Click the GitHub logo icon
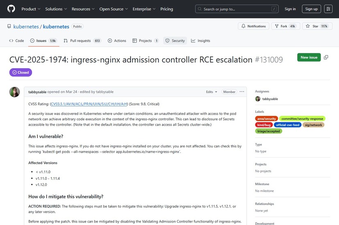The width and height of the screenshot is (339, 225). 11,9
